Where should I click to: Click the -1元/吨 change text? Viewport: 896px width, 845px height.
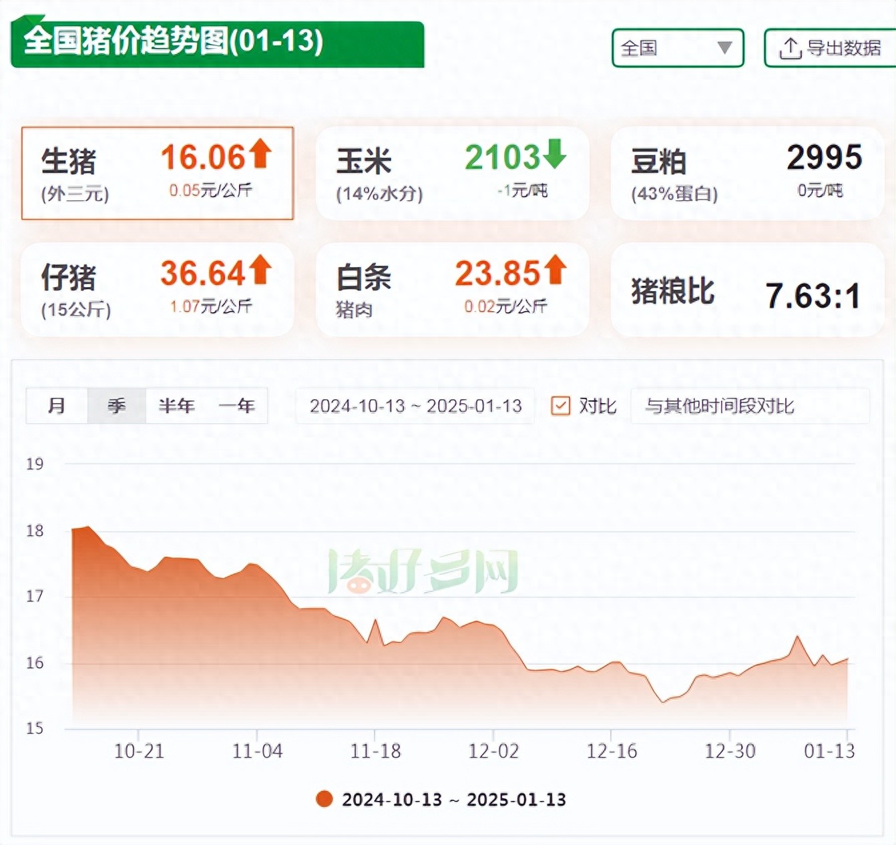coord(523,191)
